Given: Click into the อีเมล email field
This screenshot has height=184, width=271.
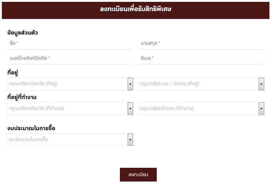Looking at the screenshot, I should pos(201,58).
